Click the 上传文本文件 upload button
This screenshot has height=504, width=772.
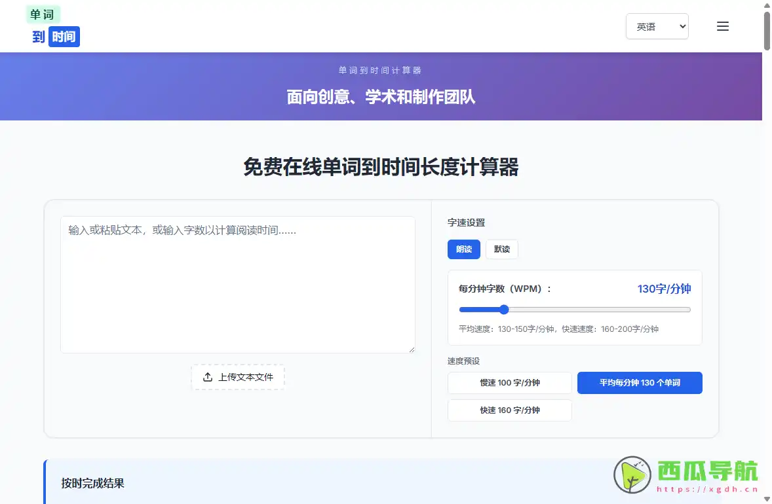click(238, 377)
